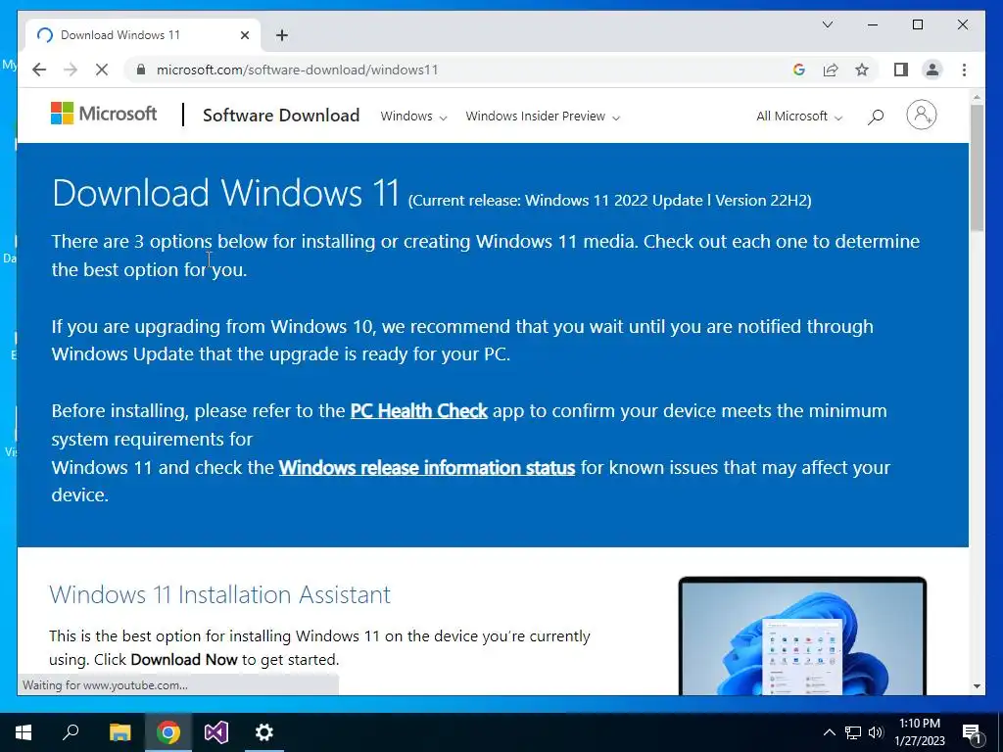This screenshot has width=1003, height=752.
Task: View site information via lock icon
Action: 141,70
